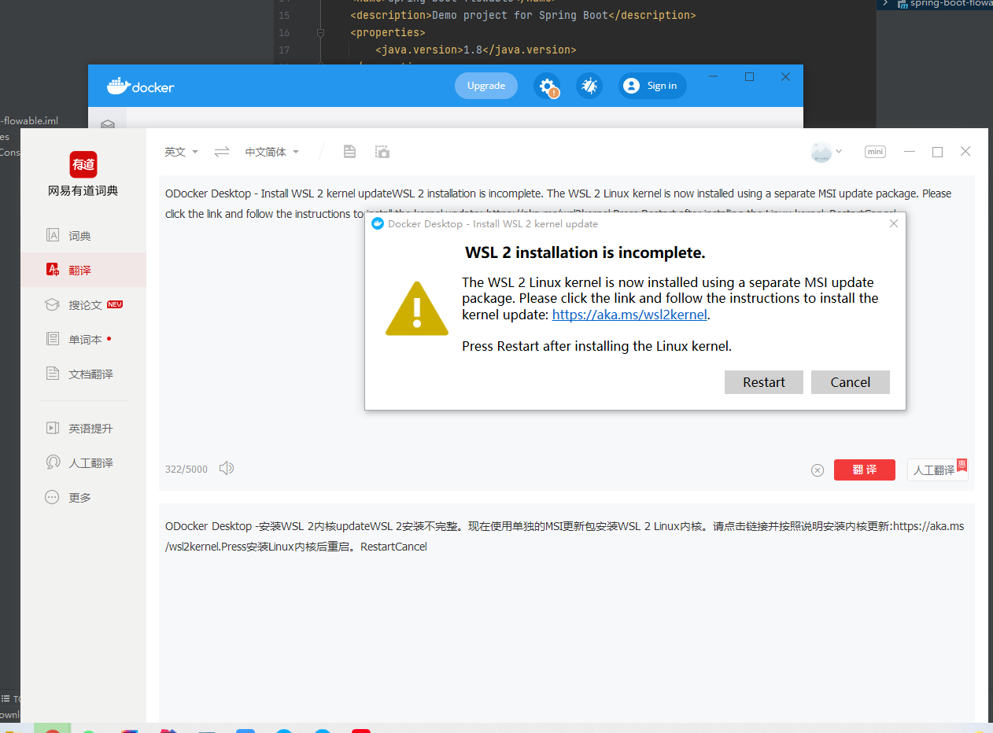Click the 322/5000 character counter

point(186,470)
